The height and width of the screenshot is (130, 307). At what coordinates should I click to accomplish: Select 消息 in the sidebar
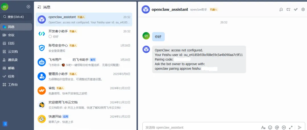tap(16, 27)
